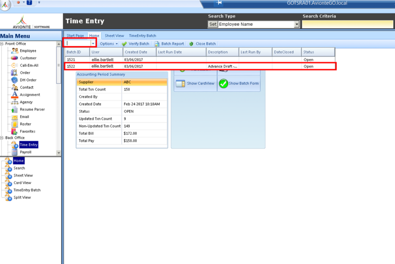Verify Batch toolbar button

tap(136, 44)
